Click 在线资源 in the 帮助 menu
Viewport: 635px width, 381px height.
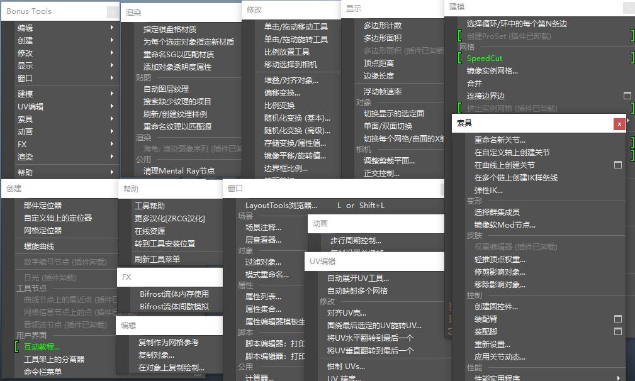tap(149, 231)
